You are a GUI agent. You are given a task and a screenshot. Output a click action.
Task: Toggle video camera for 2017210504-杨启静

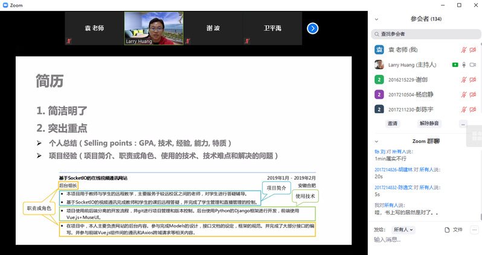click(473, 95)
